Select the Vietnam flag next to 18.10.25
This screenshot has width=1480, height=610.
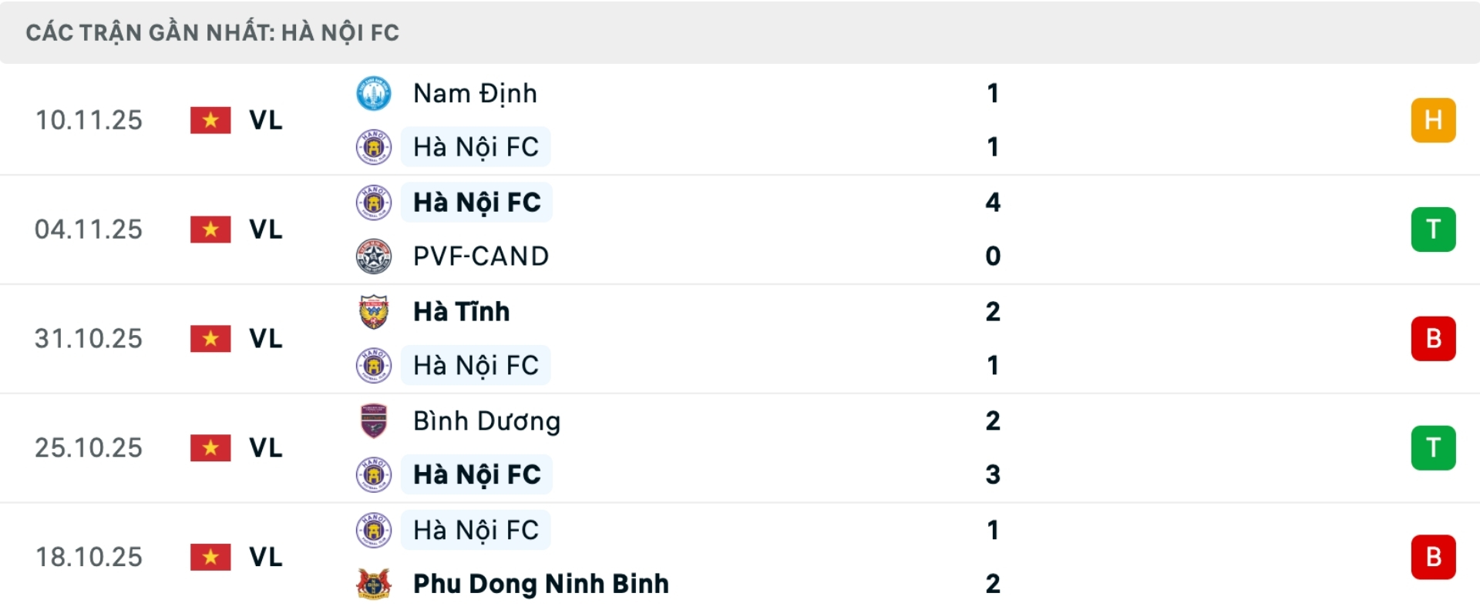tap(210, 557)
